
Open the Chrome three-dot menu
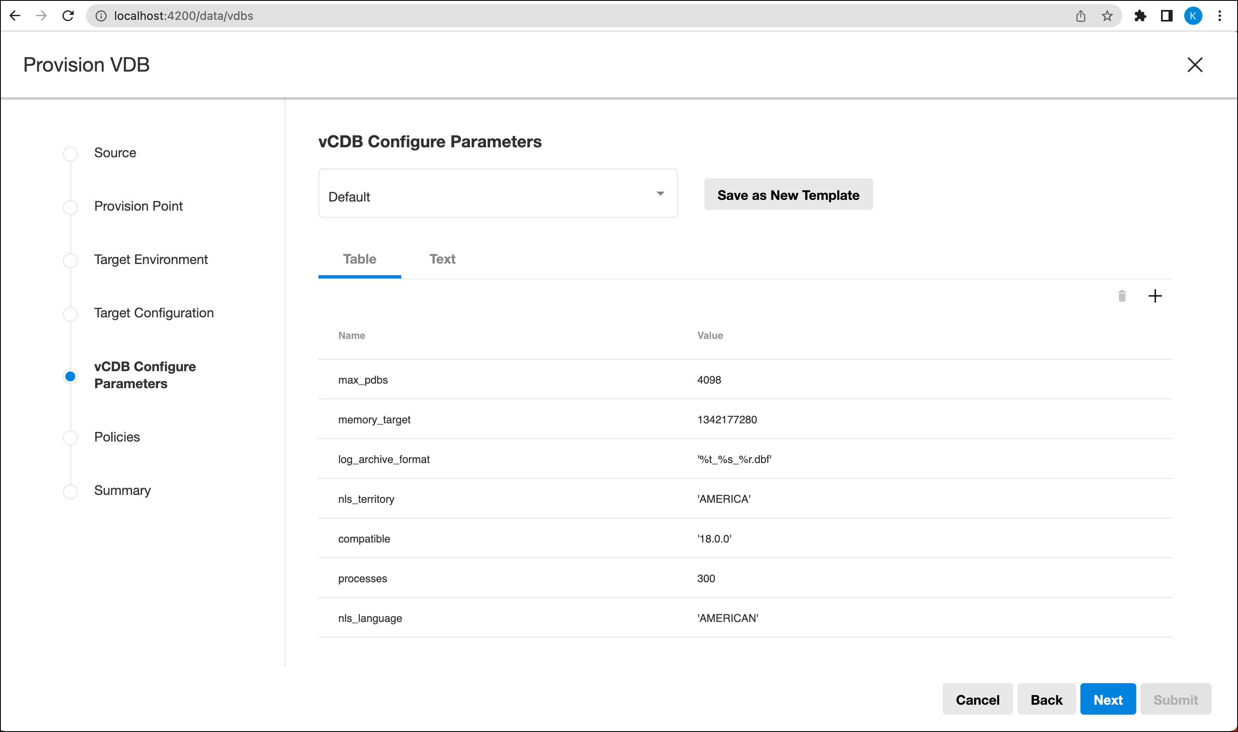pos(1219,16)
